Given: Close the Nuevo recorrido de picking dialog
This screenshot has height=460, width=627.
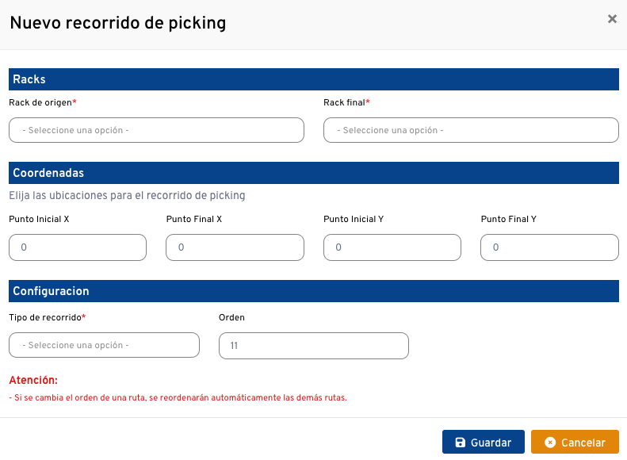Looking at the screenshot, I should click(x=612, y=19).
